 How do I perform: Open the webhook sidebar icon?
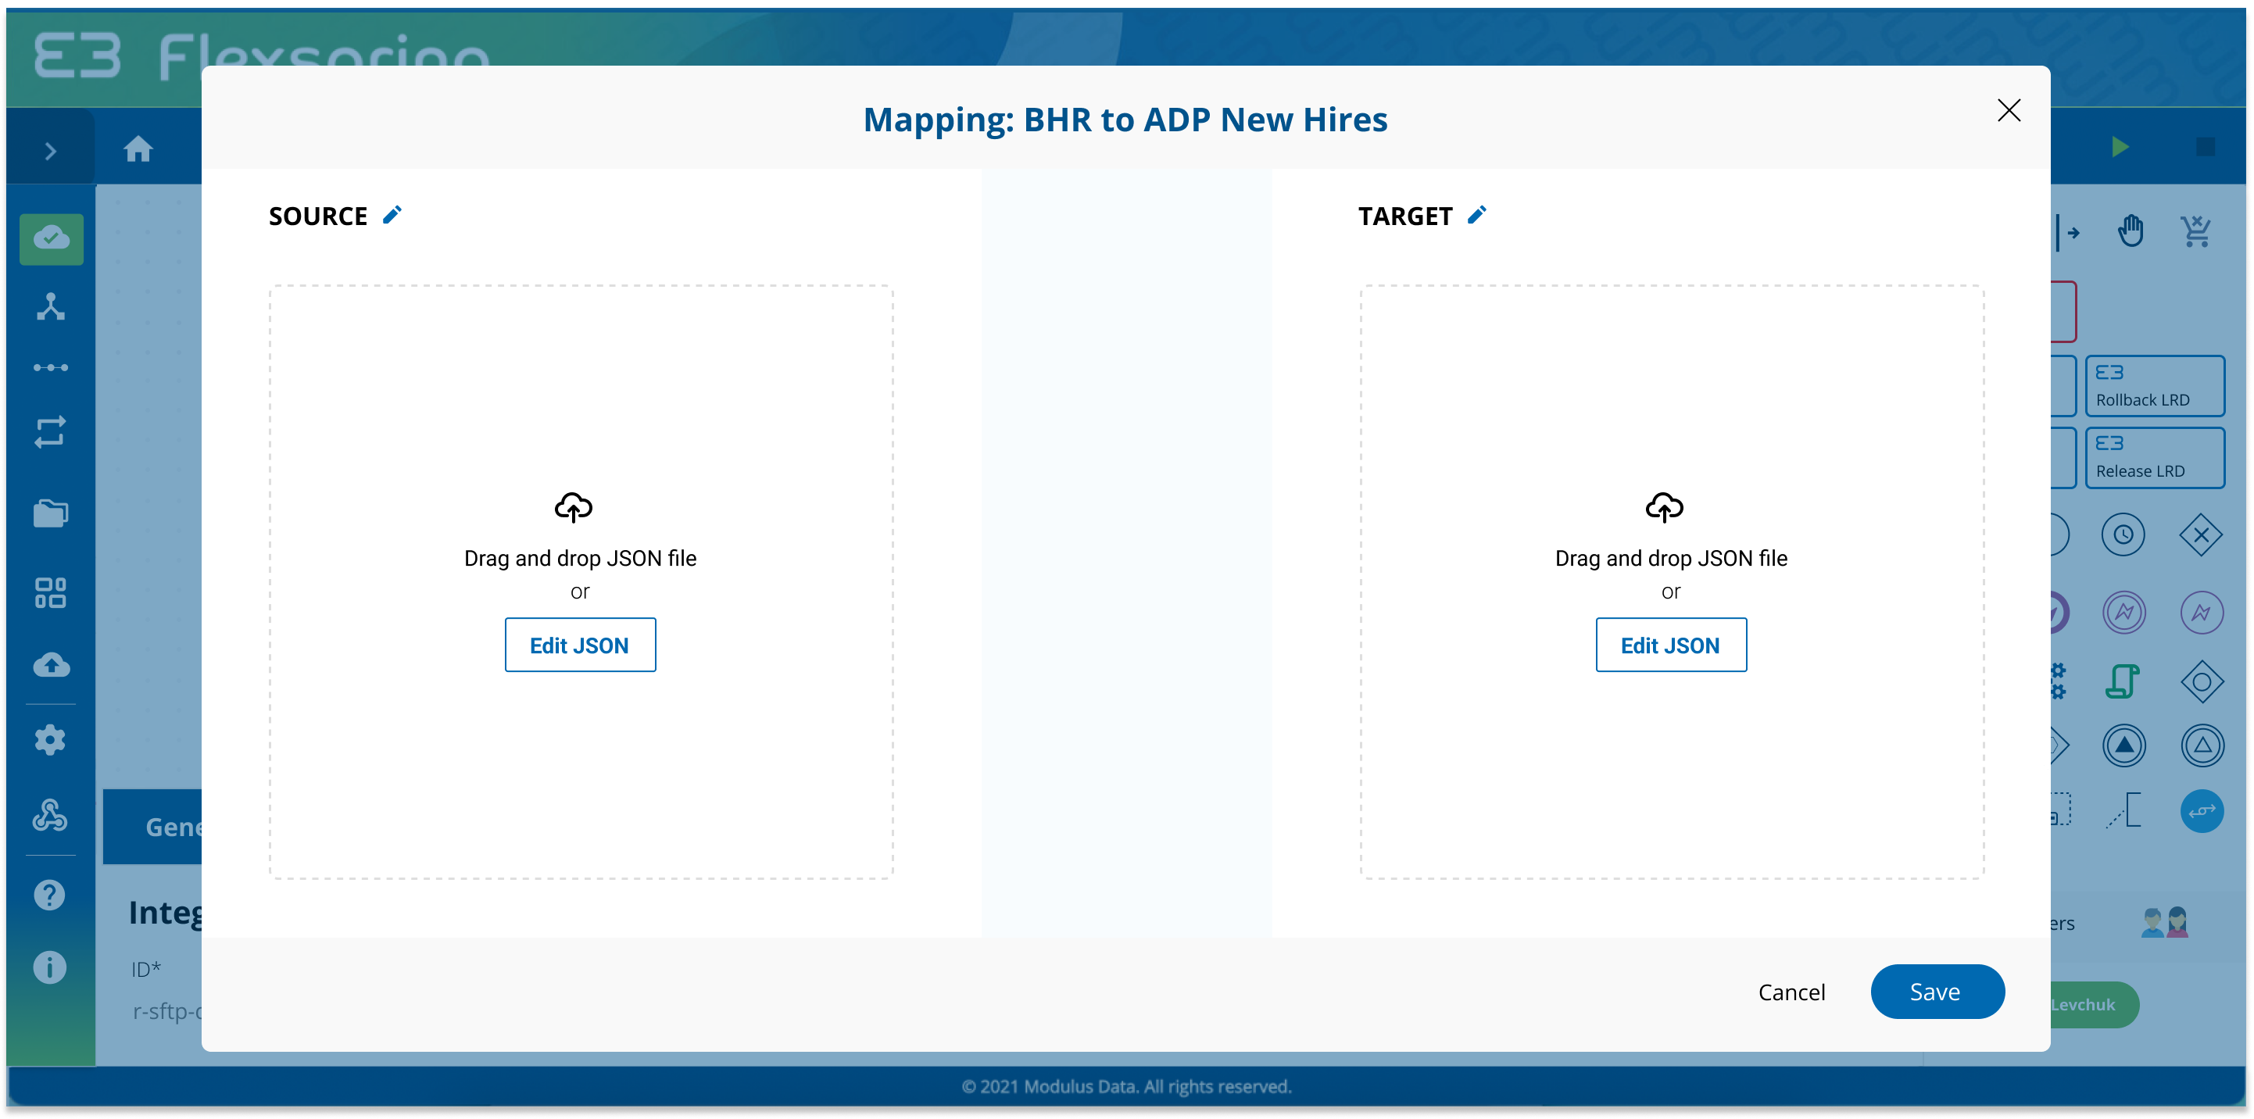point(50,815)
